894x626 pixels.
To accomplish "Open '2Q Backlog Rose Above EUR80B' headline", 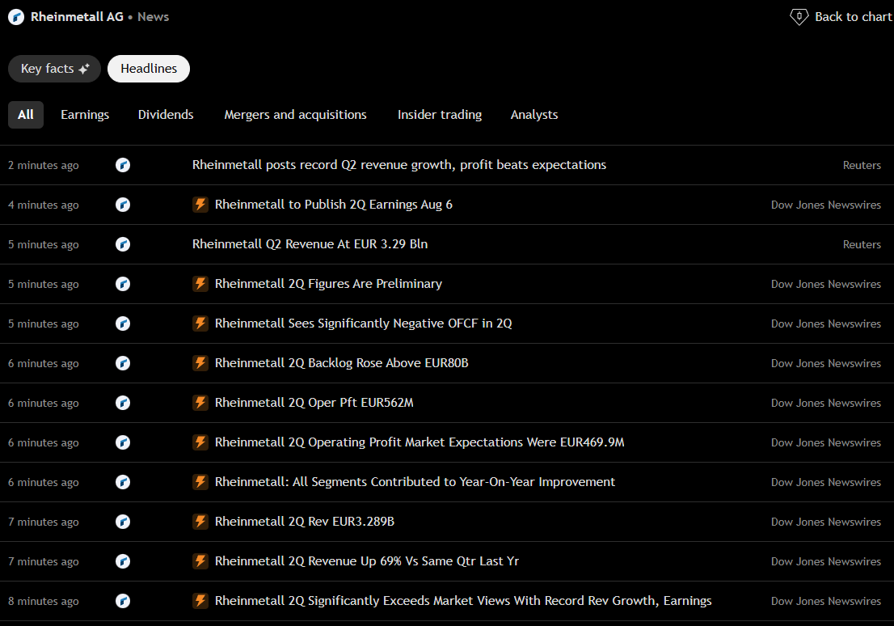I will pyautogui.click(x=342, y=363).
